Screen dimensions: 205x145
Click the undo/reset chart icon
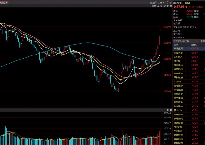coord(162,6)
